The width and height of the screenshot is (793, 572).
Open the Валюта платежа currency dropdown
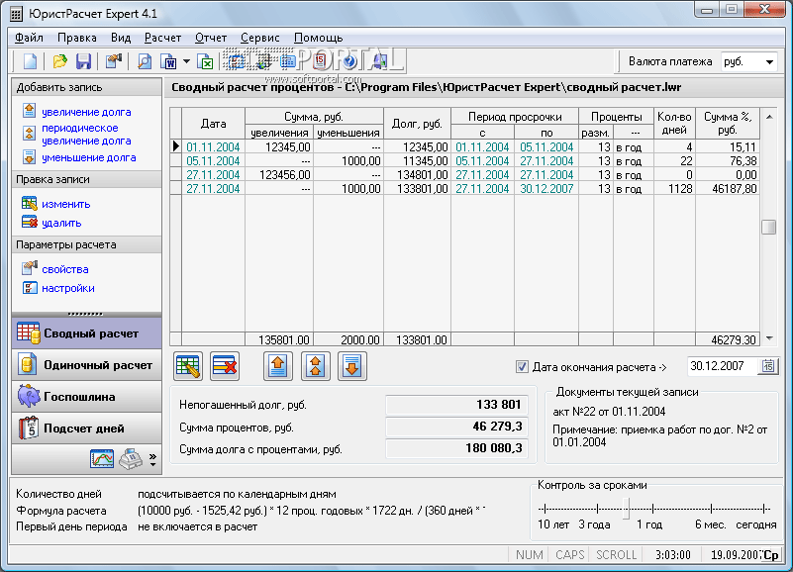[x=769, y=61]
